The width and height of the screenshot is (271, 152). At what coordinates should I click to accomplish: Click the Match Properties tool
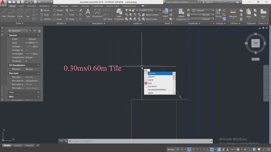coord(181,14)
